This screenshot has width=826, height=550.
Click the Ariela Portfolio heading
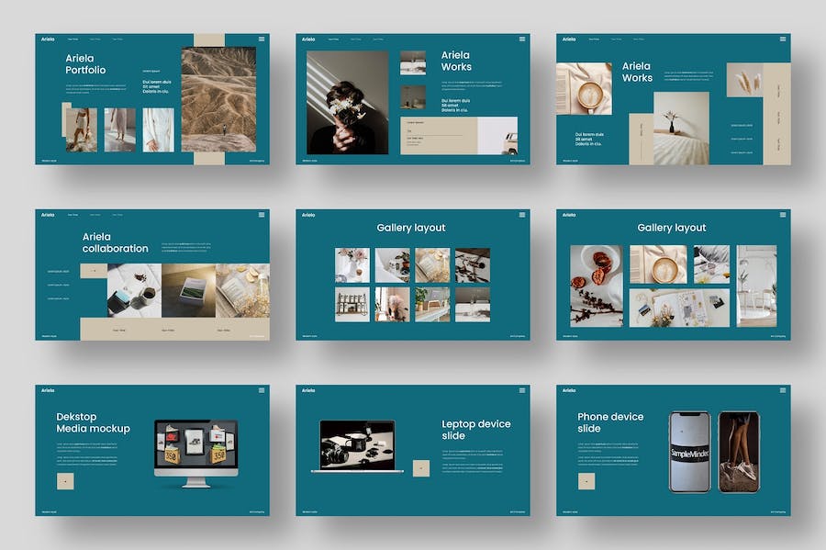[x=85, y=63]
